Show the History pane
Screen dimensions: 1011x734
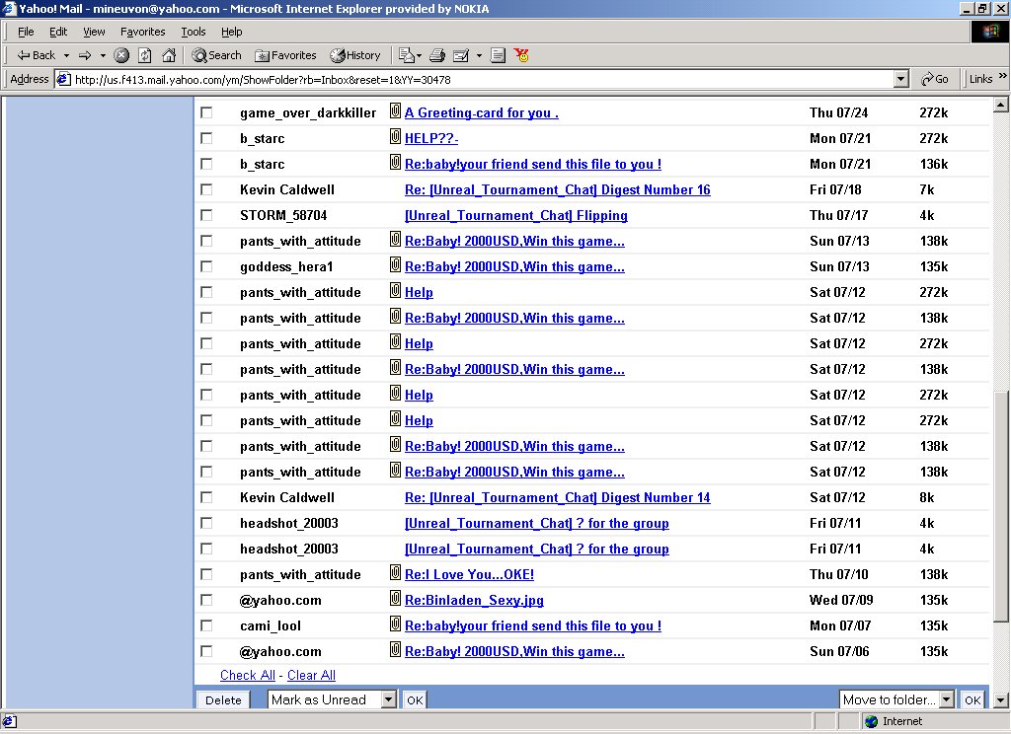[x=355, y=55]
